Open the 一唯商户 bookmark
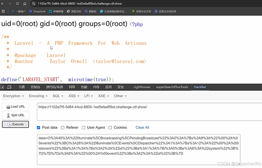 tap(18, 11)
